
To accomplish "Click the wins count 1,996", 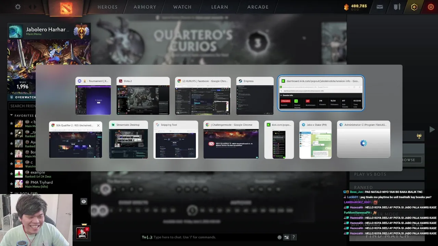I will (23, 86).
